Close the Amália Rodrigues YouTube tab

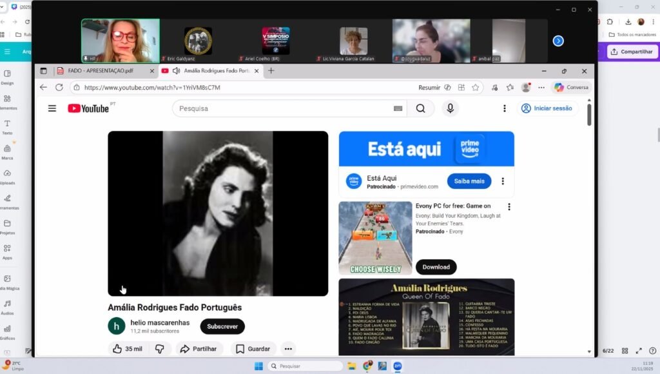(257, 71)
